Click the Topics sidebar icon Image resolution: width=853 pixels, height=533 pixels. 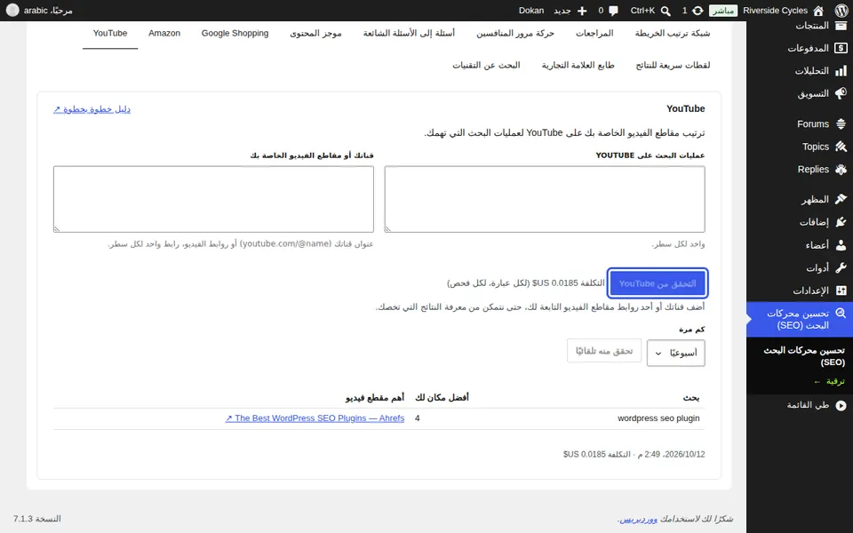pos(841,147)
